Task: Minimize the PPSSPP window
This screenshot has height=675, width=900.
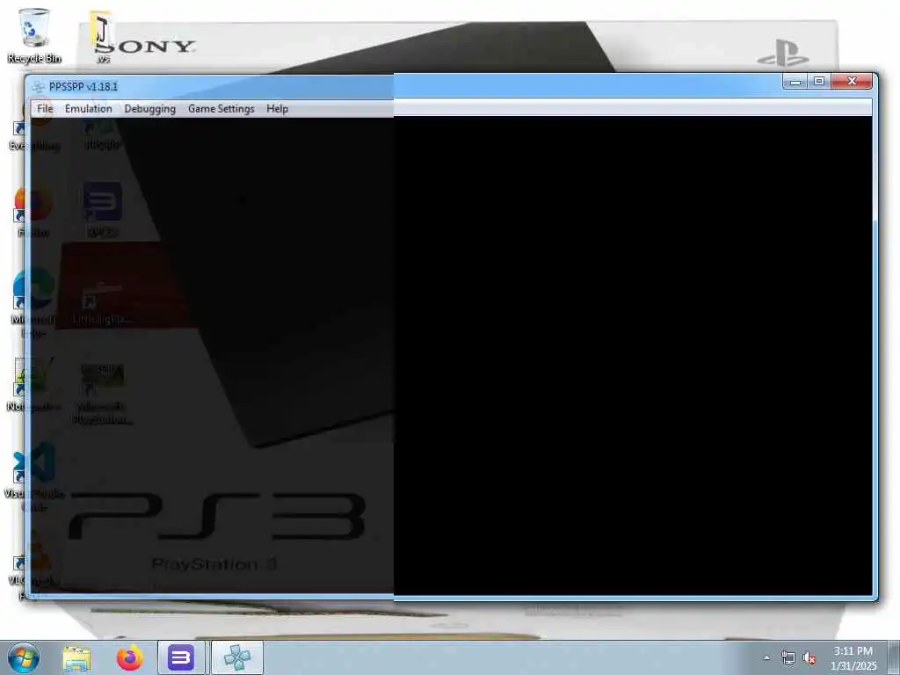Action: [x=795, y=82]
